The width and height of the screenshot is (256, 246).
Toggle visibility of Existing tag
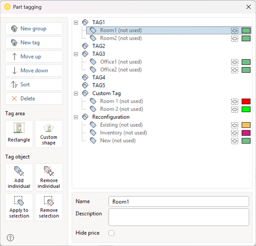point(235,125)
